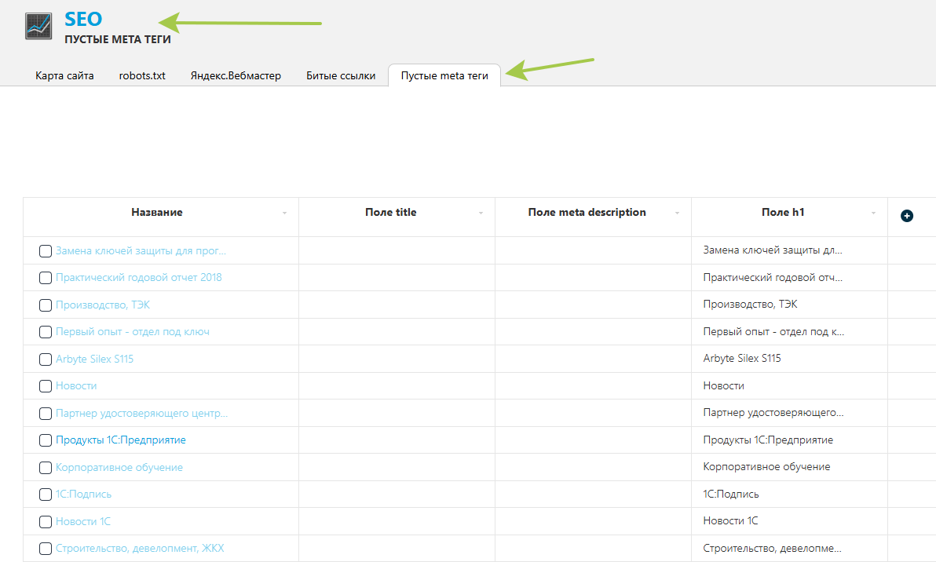This screenshot has height=562, width=936.
Task: Open the Поле title column dropdown arrow
Action: [481, 213]
